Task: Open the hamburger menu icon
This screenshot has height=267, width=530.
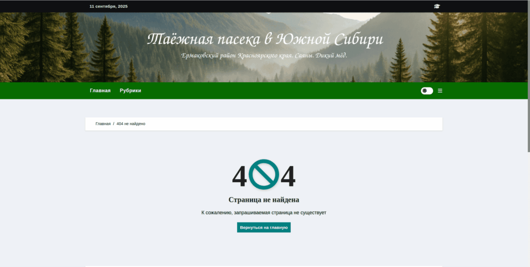Action: point(440,91)
